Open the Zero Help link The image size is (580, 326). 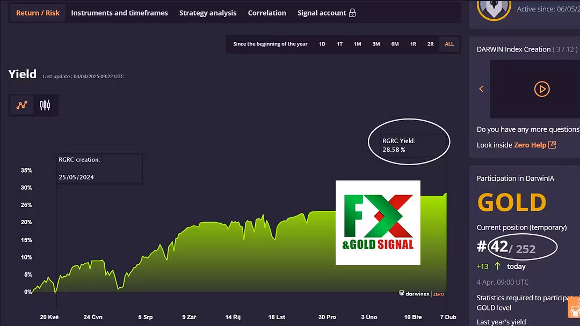(x=530, y=145)
